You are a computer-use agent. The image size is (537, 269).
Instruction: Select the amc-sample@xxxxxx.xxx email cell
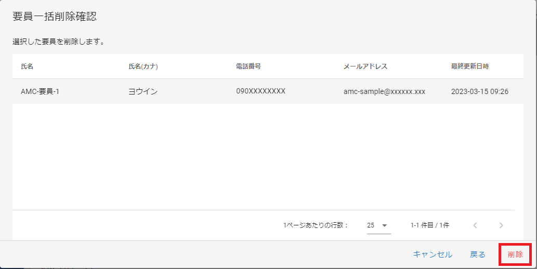pos(384,91)
